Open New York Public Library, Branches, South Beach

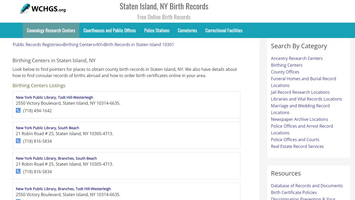coord(56,158)
